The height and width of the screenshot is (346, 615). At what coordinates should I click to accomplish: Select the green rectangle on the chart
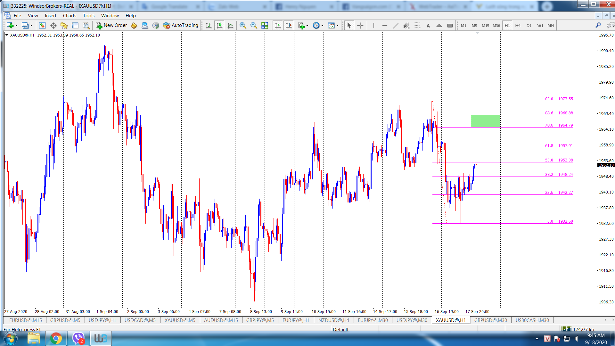click(485, 121)
